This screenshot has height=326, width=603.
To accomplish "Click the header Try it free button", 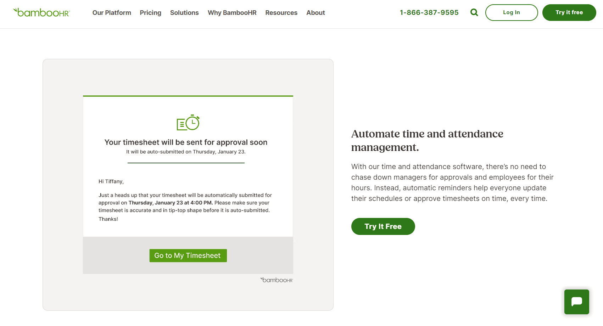I will click(569, 12).
